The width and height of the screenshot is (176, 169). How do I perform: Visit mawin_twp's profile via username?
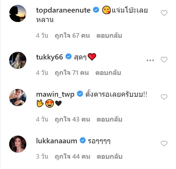pos(55,94)
